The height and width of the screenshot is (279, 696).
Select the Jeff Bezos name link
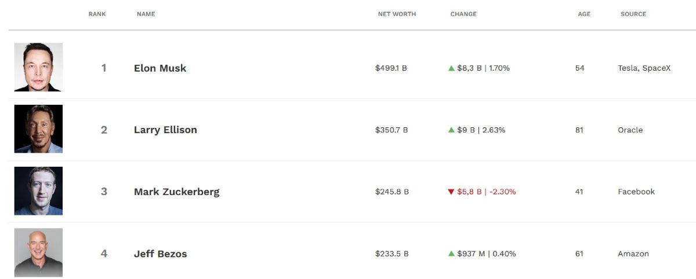click(160, 254)
